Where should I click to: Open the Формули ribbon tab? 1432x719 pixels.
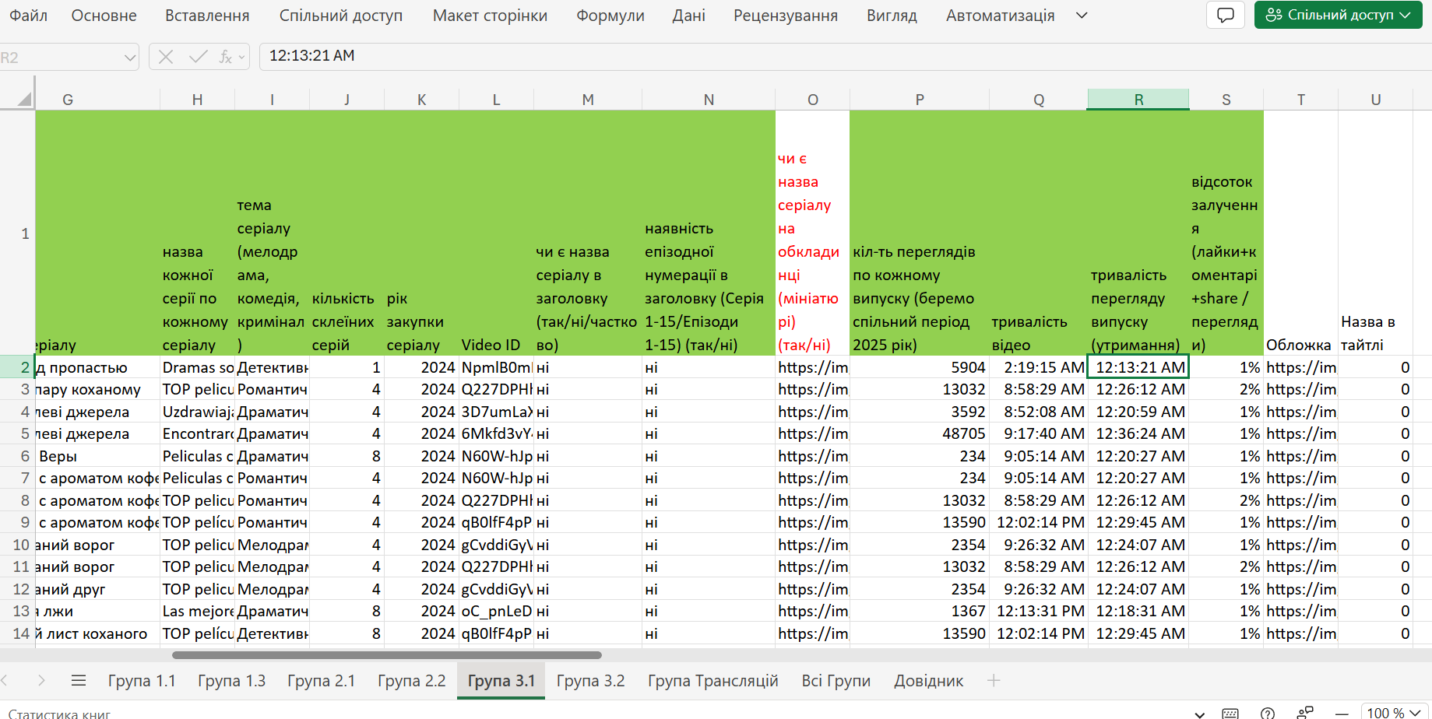point(610,16)
